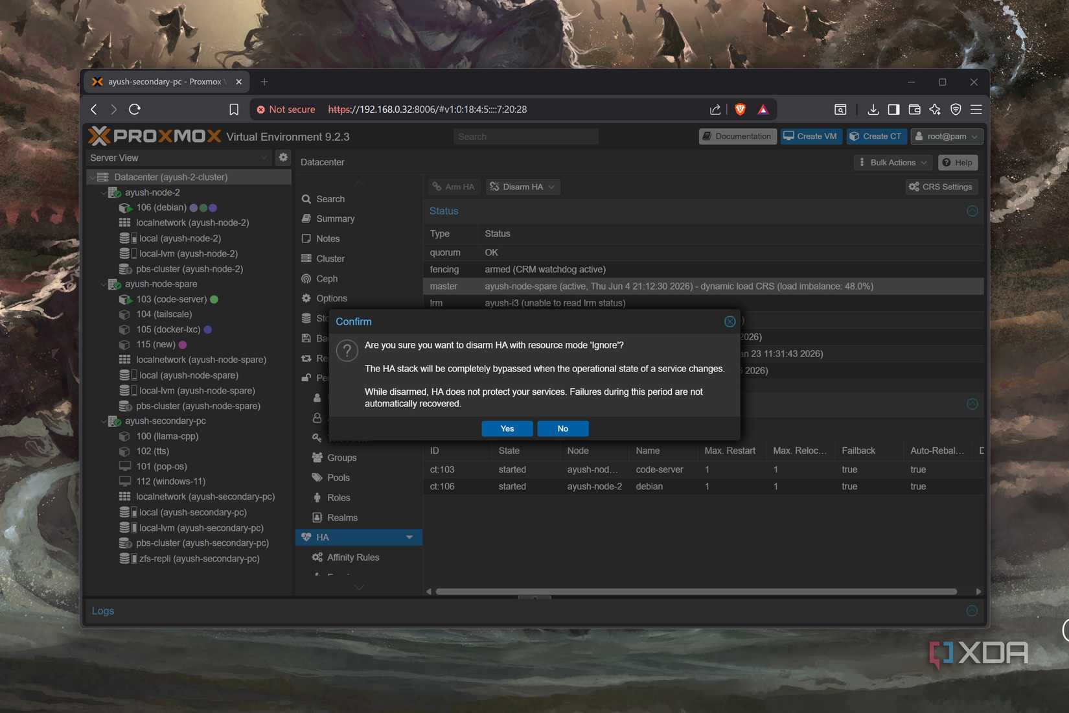Screen dimensions: 1069x713
Task: Open Brave Shields lion icon
Action: tap(740, 110)
